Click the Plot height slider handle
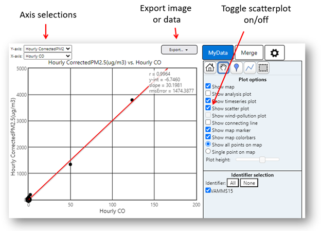Image resolution: width=321 pixels, height=231 pixels. click(262, 160)
